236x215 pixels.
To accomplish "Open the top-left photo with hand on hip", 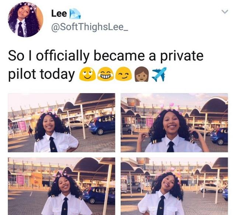I will [x=62, y=123].
